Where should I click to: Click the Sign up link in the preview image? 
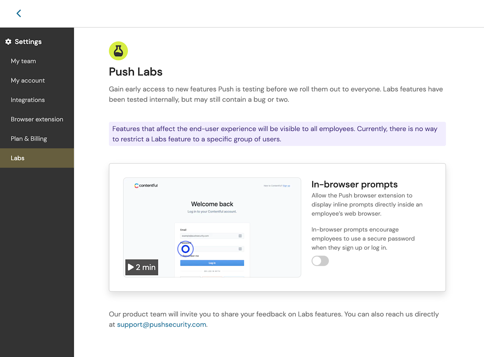pyautogui.click(x=287, y=185)
